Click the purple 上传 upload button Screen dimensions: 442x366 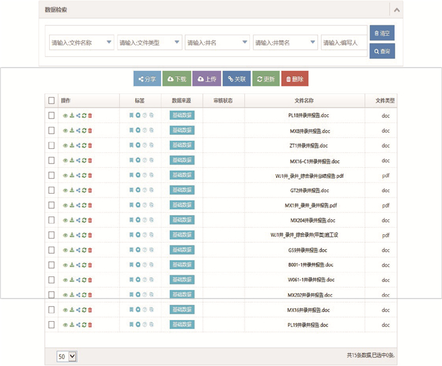coord(207,79)
